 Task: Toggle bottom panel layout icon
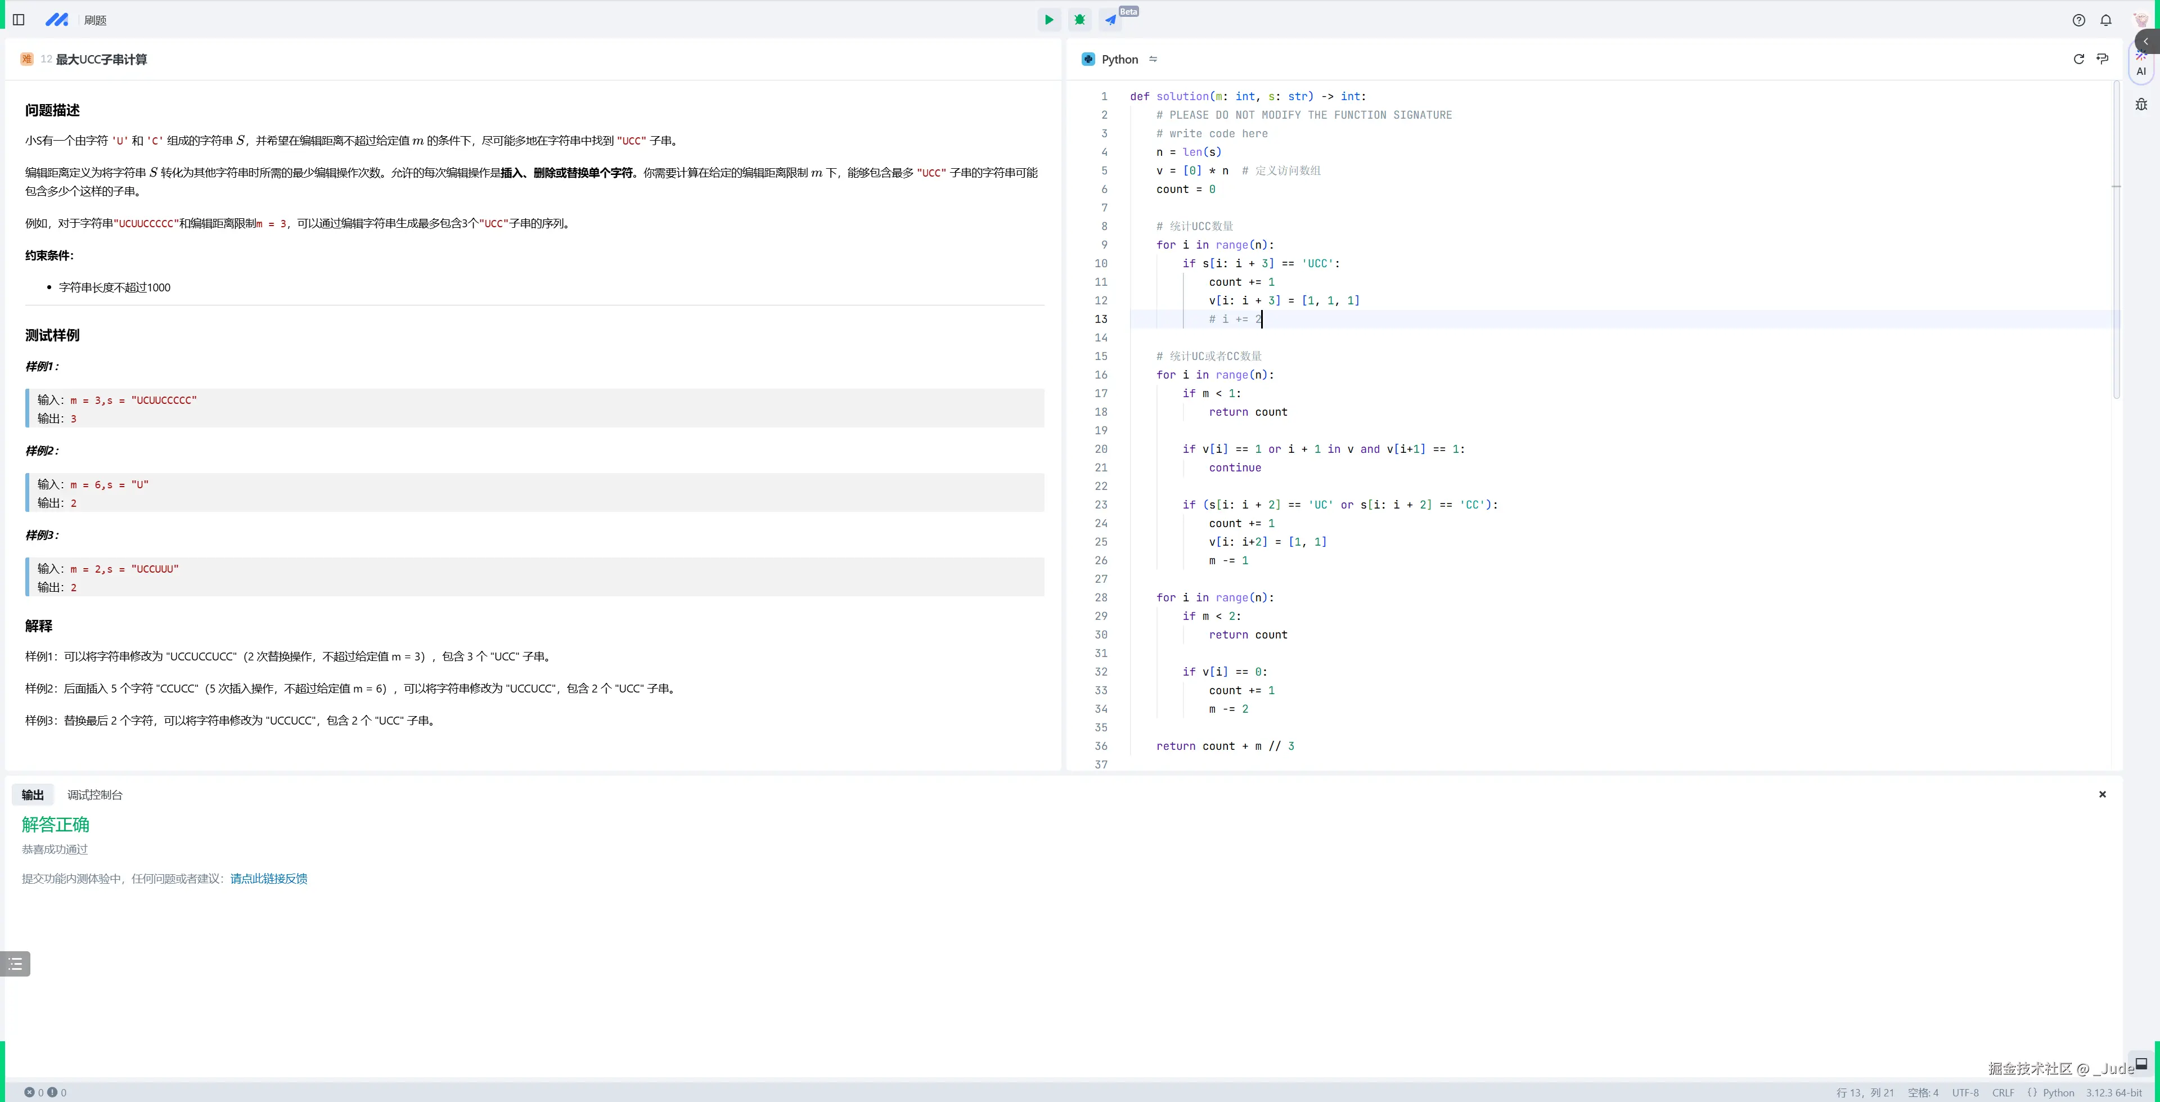click(2141, 1063)
